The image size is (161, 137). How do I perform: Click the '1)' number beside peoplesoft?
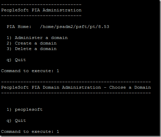[9, 109]
